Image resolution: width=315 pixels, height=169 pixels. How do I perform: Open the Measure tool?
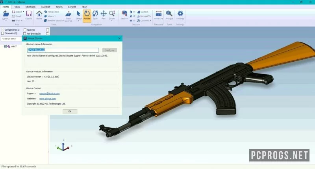click(159, 14)
